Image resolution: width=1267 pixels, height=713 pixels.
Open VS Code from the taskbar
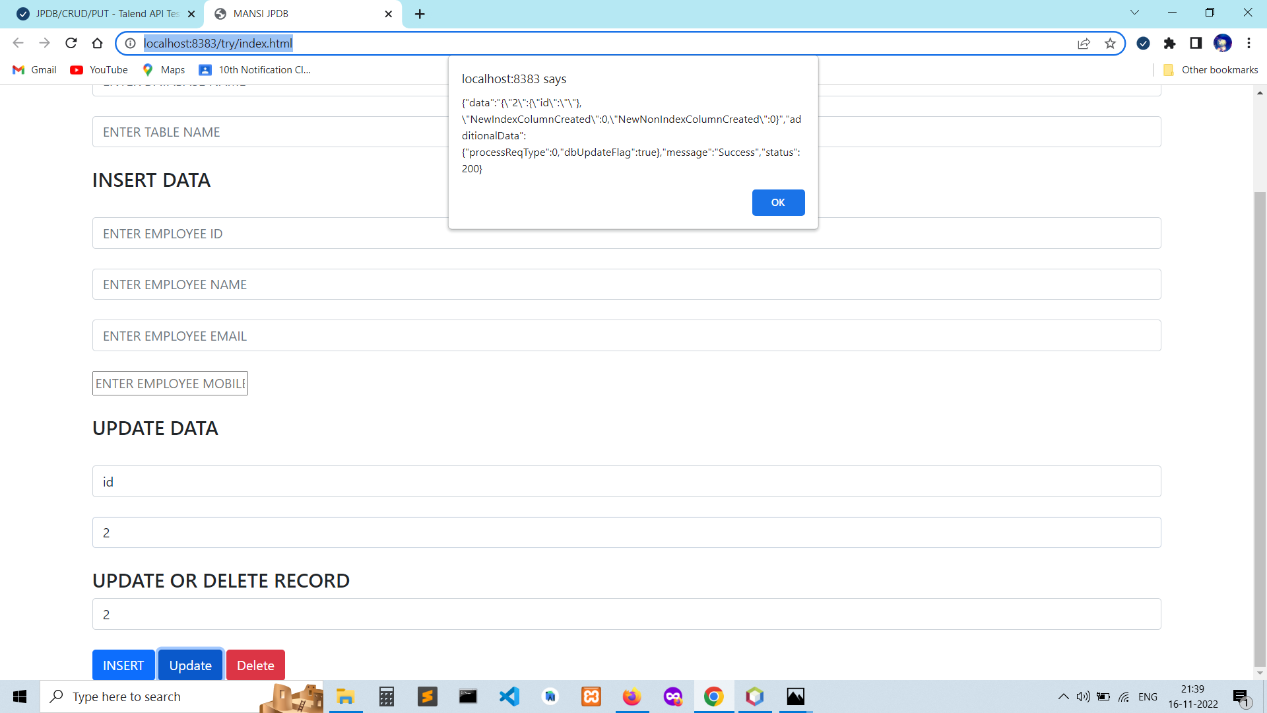pos(509,696)
